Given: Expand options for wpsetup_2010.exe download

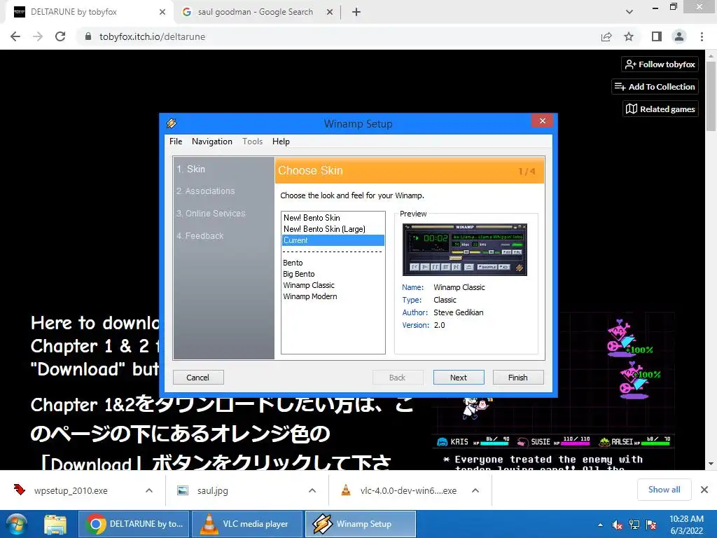Looking at the screenshot, I should (x=149, y=490).
